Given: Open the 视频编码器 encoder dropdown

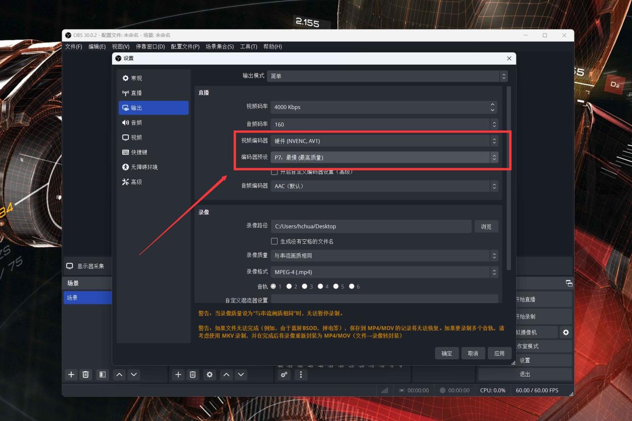Looking at the screenshot, I should tap(384, 141).
